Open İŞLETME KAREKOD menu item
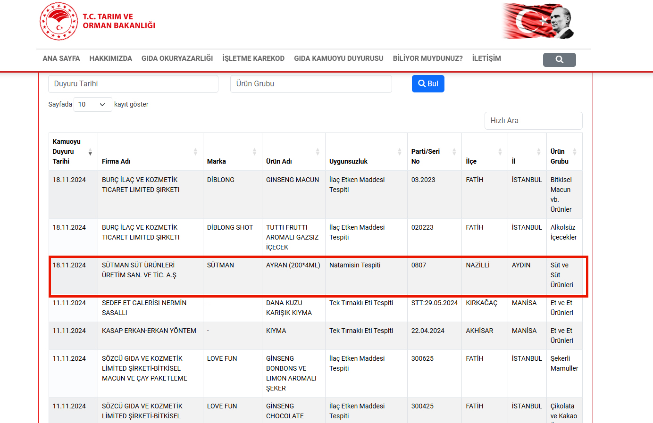This screenshot has width=653, height=423. coord(253,58)
